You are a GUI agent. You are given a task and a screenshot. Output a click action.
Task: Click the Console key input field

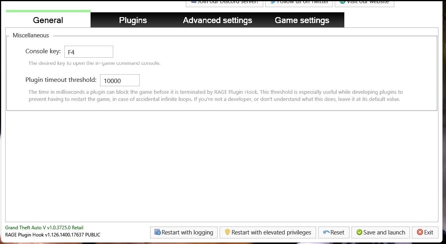[x=89, y=52]
